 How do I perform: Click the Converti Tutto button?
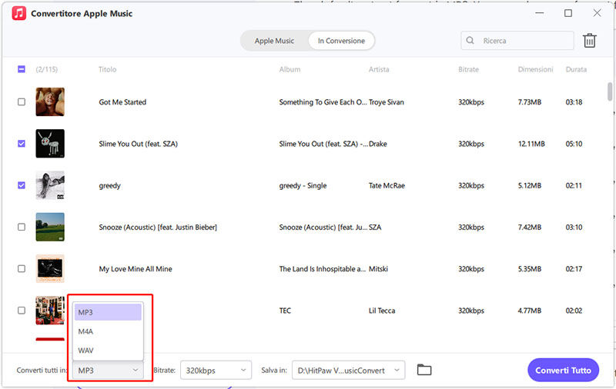[563, 370]
